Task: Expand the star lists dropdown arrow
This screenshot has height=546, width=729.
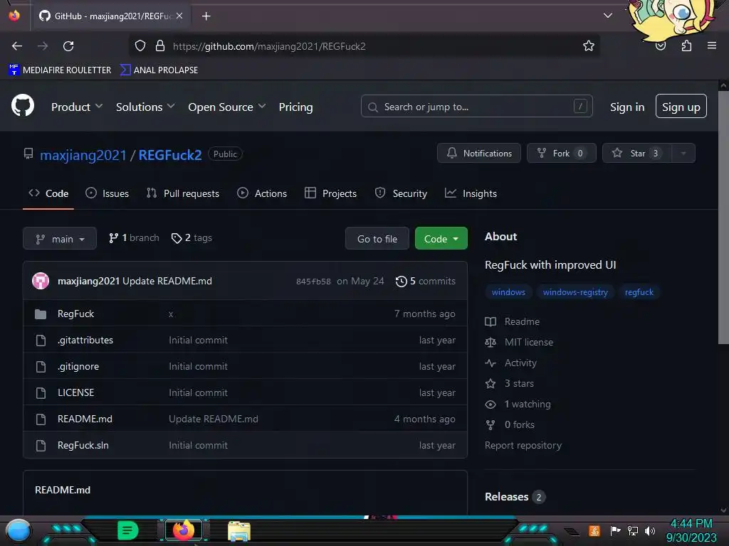Action: click(683, 154)
